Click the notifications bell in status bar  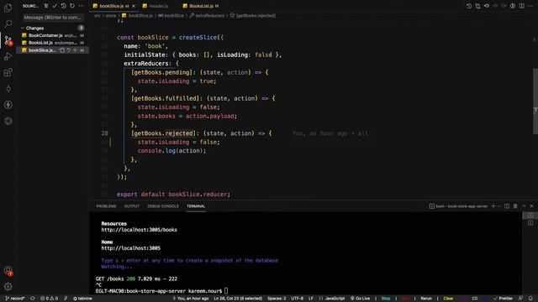coord(530,299)
